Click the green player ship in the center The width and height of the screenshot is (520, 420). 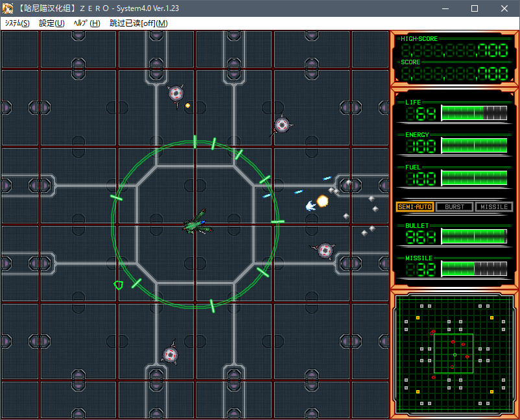coord(198,223)
